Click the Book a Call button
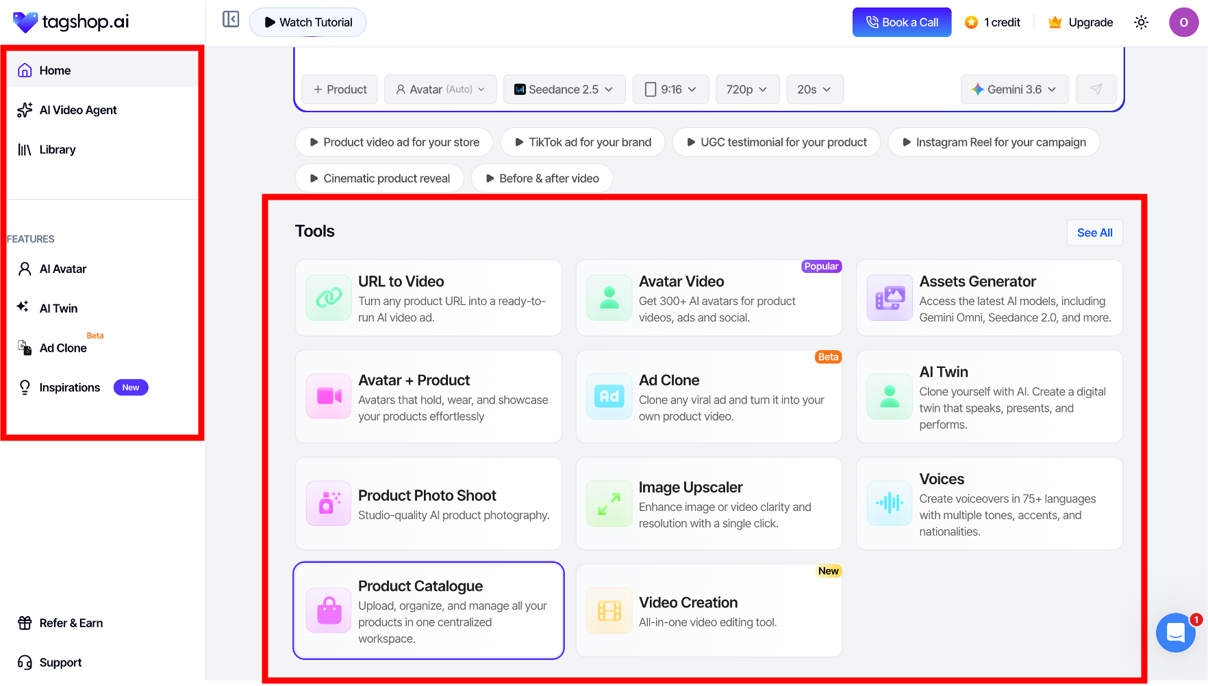1208x686 pixels. (x=902, y=23)
